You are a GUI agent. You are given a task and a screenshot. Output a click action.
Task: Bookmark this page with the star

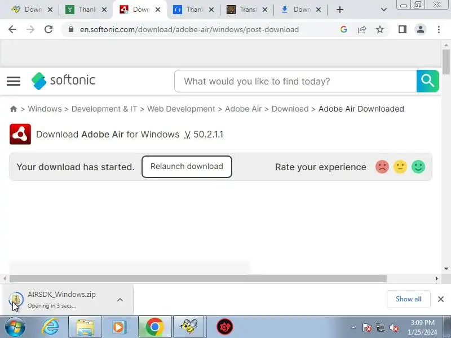click(380, 29)
